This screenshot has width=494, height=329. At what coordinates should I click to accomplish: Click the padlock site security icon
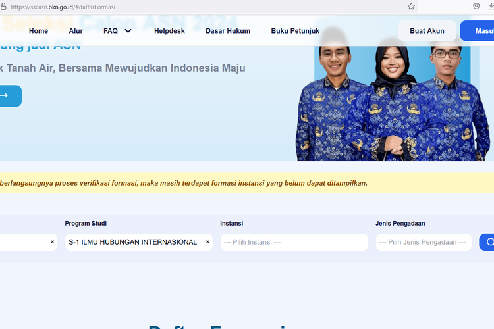pos(3,7)
